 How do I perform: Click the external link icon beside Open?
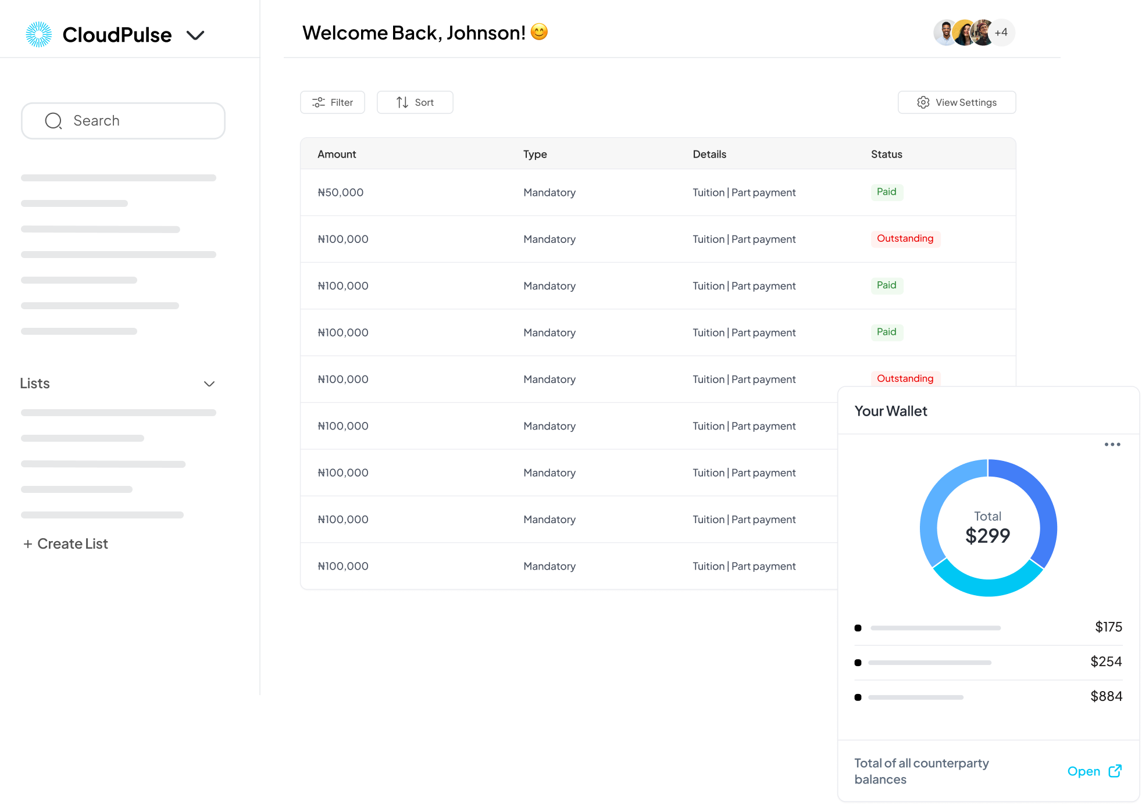(x=1115, y=771)
